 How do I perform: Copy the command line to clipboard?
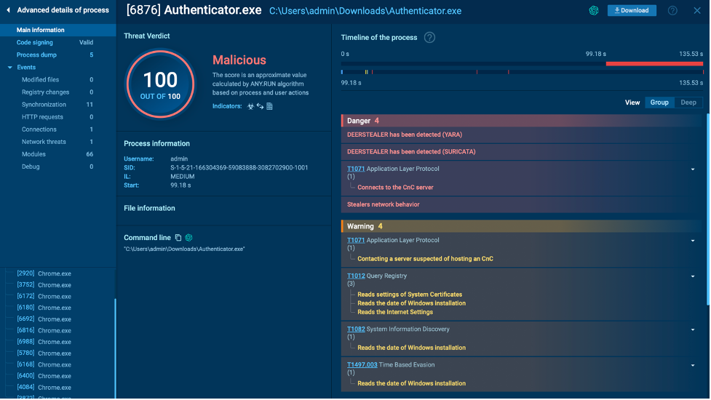coord(178,238)
